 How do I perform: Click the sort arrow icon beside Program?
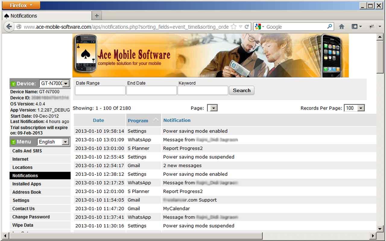point(156,120)
